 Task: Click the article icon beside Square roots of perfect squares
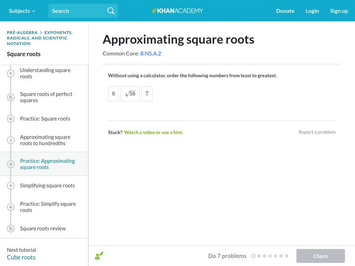11,97
